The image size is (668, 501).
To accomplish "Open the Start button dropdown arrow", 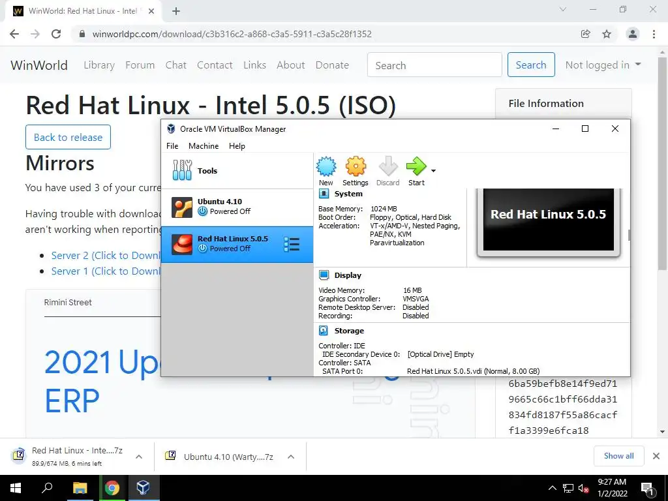I will [x=433, y=171].
